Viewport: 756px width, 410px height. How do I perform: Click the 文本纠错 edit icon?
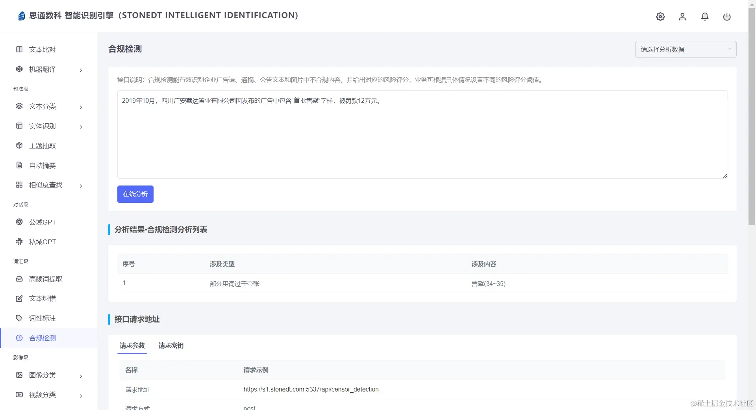tap(19, 298)
